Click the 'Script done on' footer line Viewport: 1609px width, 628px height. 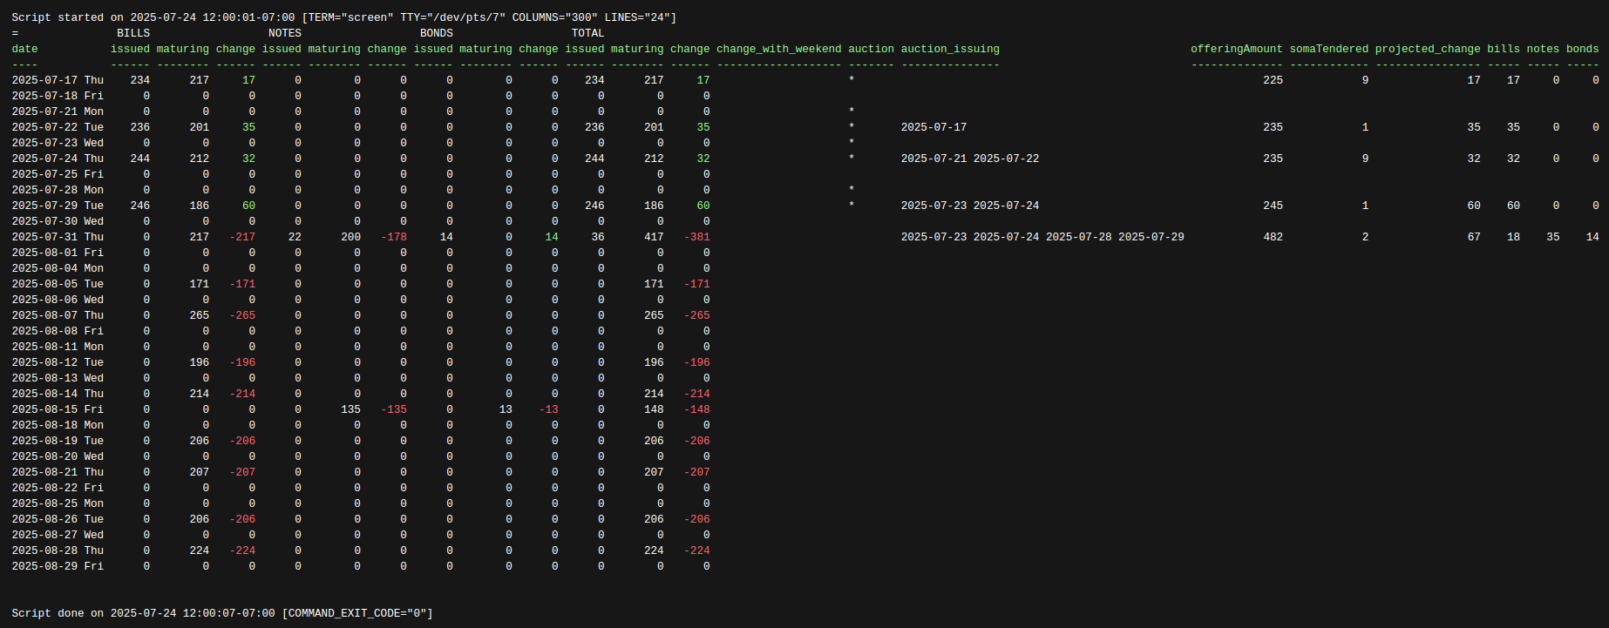click(222, 613)
